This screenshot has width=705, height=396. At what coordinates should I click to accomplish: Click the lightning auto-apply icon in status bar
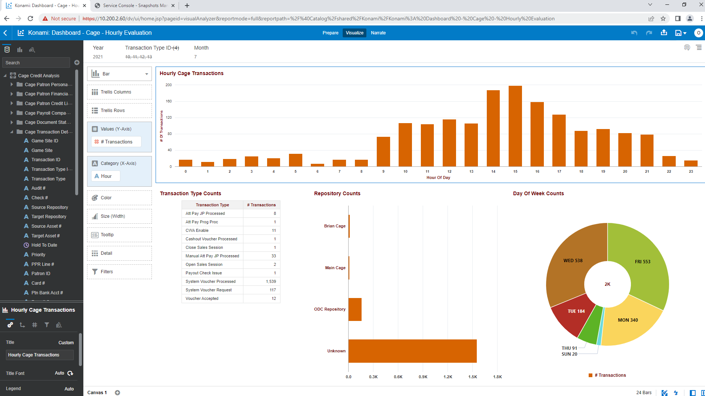coord(676,393)
